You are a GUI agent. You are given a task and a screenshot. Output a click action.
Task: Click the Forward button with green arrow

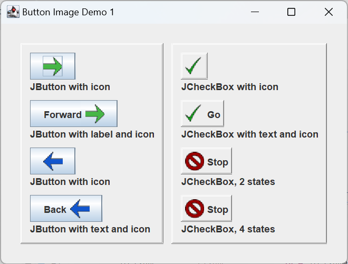pos(74,114)
